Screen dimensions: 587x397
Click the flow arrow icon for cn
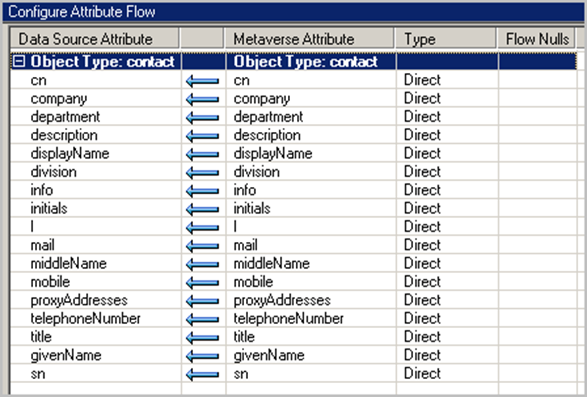[x=202, y=81]
